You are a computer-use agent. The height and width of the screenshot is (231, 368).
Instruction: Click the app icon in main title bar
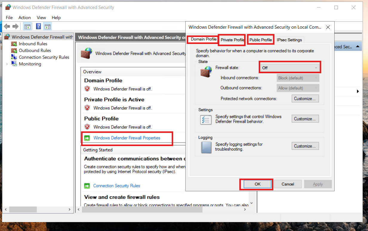pos(8,7)
